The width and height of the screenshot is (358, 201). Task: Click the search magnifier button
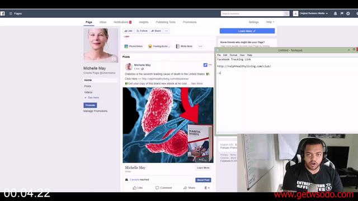286,13
